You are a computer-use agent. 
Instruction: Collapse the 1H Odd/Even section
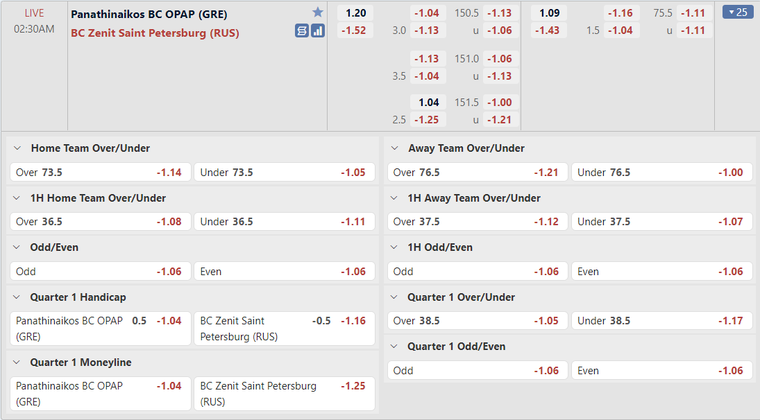click(x=394, y=247)
